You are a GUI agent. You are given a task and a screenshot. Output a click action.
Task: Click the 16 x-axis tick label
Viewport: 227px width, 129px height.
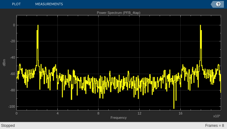180,113
